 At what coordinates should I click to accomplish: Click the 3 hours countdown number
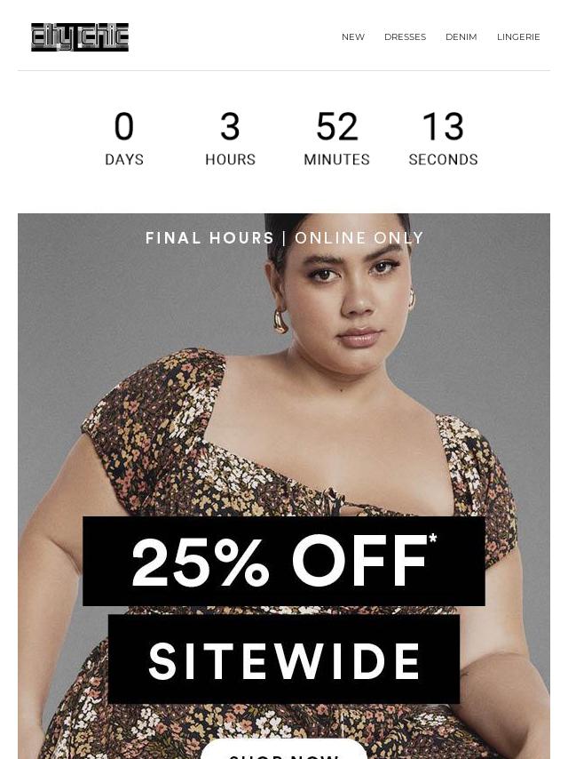pyautogui.click(x=230, y=126)
